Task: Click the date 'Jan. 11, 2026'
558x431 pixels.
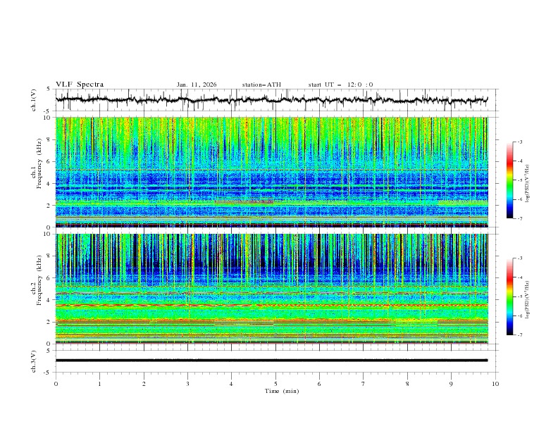Action: 197,85
